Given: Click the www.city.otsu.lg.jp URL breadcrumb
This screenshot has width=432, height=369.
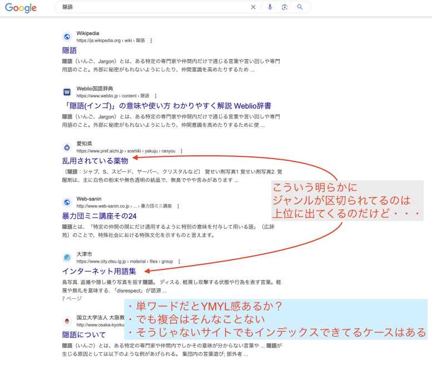Looking at the screenshot, I should pyautogui.click(x=125, y=261).
